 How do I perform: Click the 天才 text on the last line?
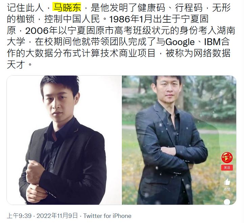(x=16, y=64)
